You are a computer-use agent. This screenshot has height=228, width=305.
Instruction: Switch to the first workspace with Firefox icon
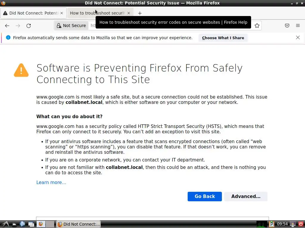coord(41,224)
